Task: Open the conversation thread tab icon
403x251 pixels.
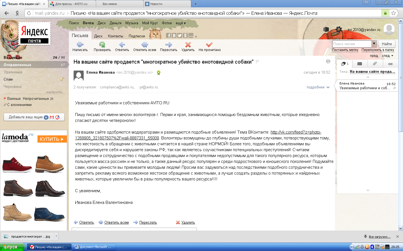Action: coord(345,64)
